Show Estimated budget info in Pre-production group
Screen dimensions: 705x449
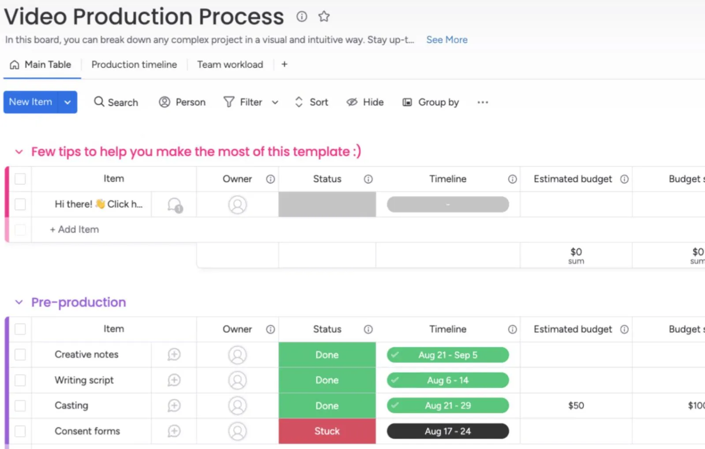(624, 329)
